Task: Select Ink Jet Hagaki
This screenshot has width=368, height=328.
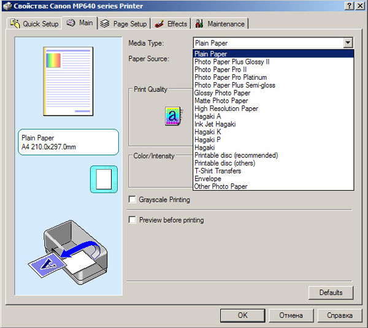Action: 274,124
